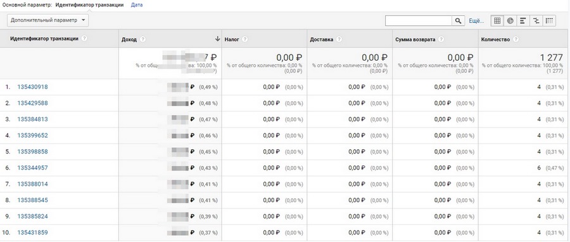Image resolution: width=570 pixels, height=242 pixels.
Task: Sort by Доход column header
Action: (x=129, y=40)
